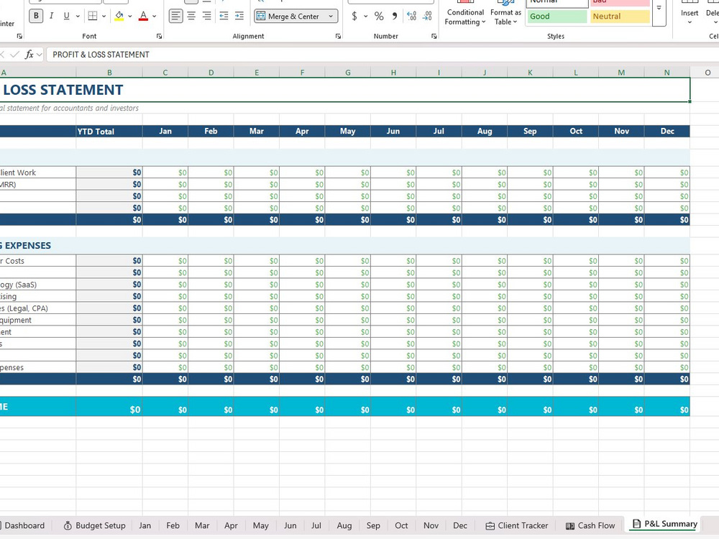Click the EXPENSES section heading
719x539 pixels.
tap(25, 246)
